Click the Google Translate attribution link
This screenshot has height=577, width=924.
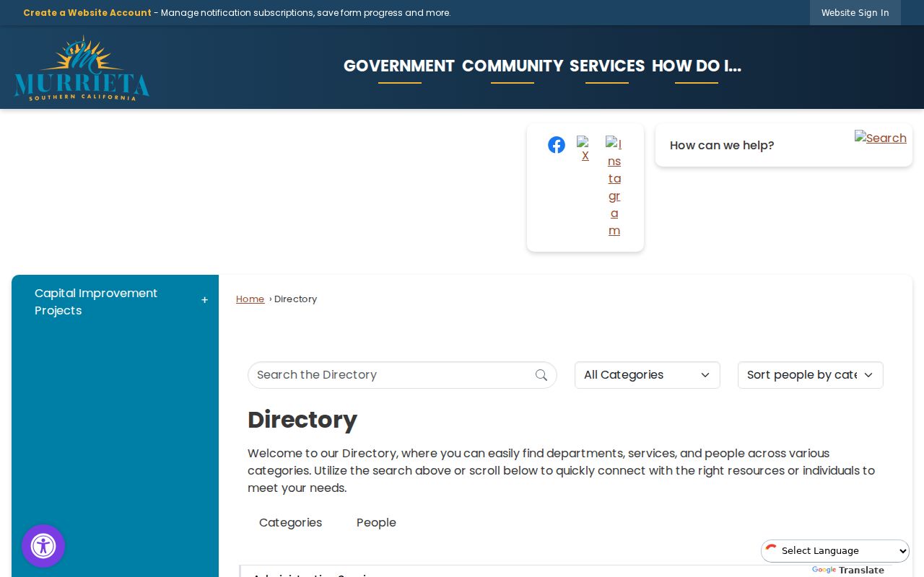click(848, 570)
